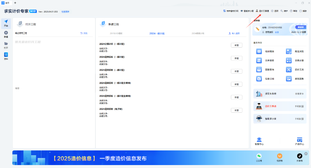The image size is (311, 168).
Task: Click expiry text 2025-12-31到期
Action: [299, 32]
